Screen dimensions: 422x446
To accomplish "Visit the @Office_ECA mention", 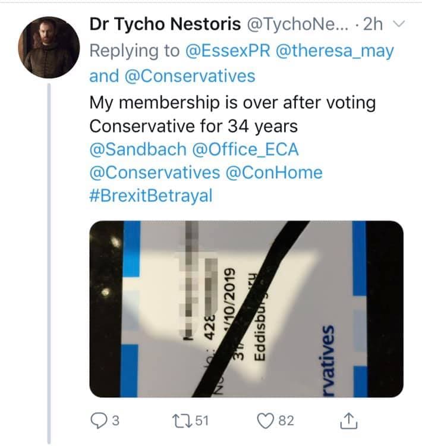I will pos(245,150).
